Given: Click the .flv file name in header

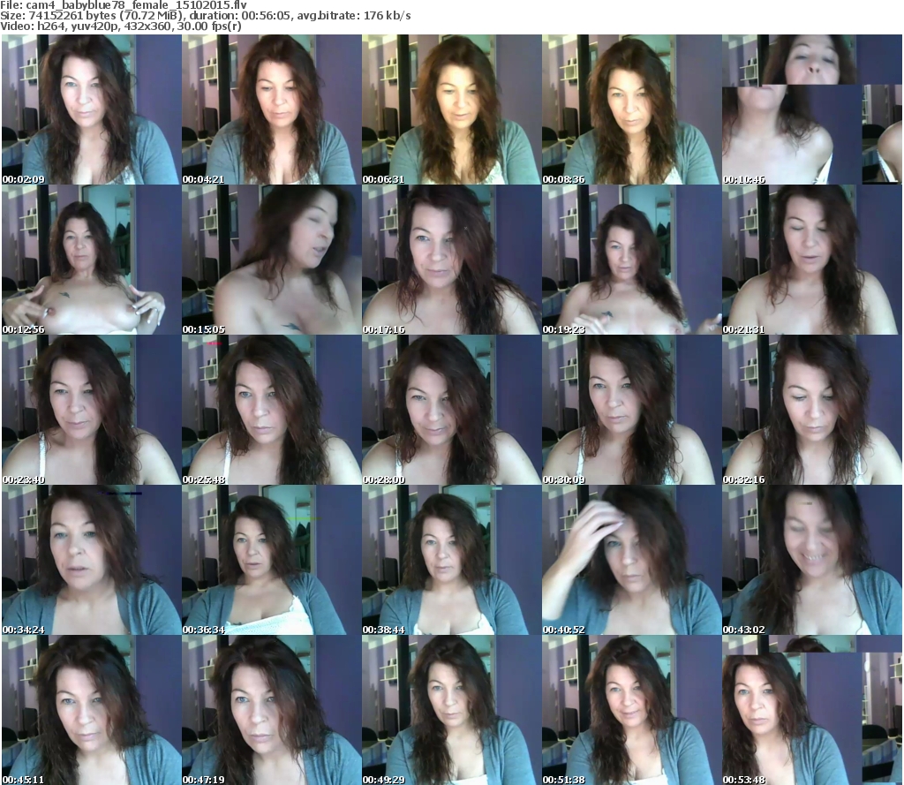Looking at the screenshot, I should coord(136,5).
